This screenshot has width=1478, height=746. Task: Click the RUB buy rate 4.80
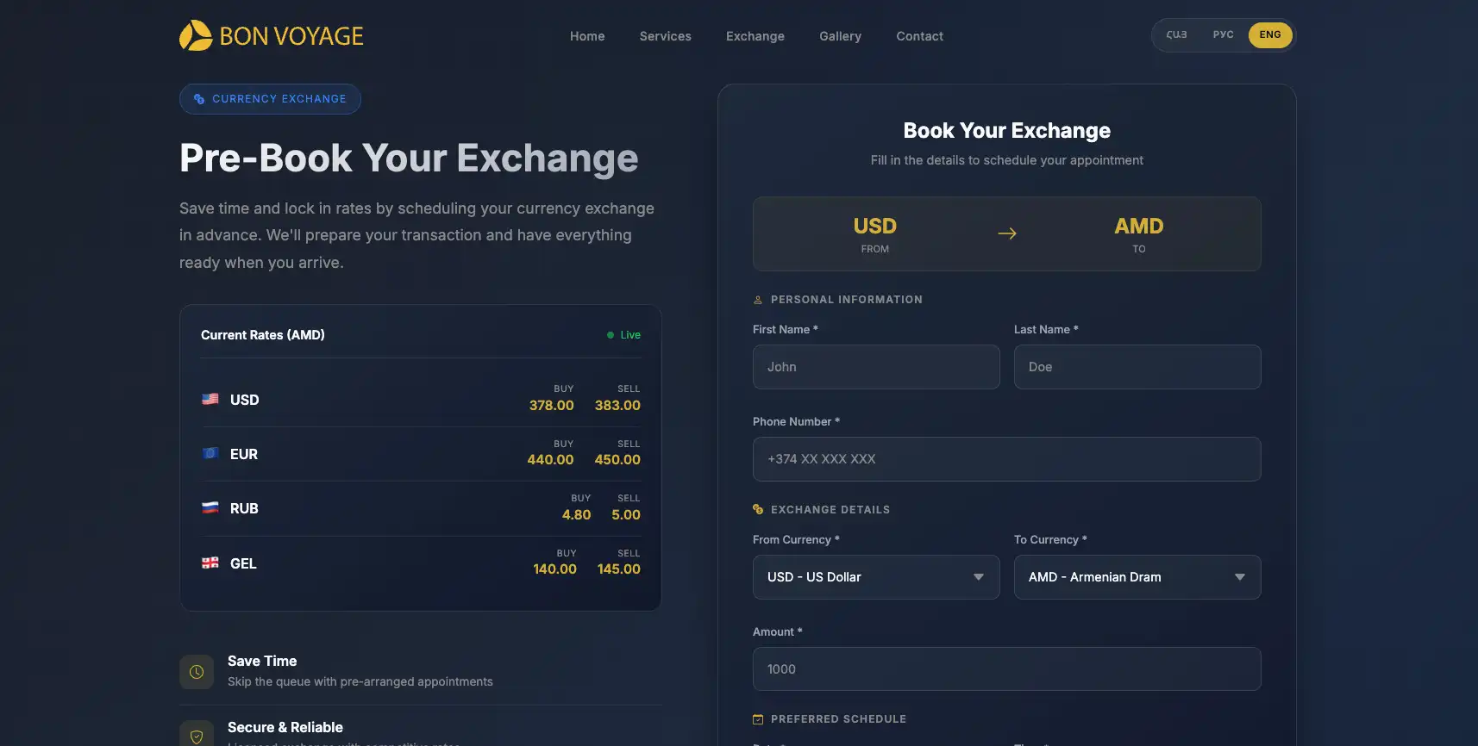click(x=576, y=515)
